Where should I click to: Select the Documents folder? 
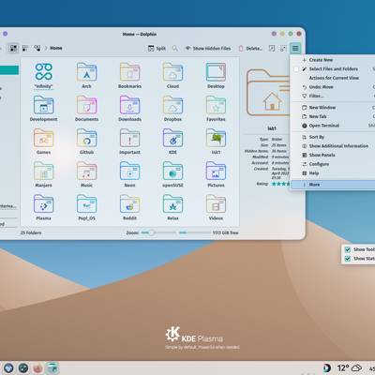(x=86, y=109)
